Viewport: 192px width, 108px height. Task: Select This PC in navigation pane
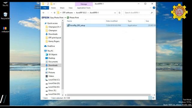[49, 51]
